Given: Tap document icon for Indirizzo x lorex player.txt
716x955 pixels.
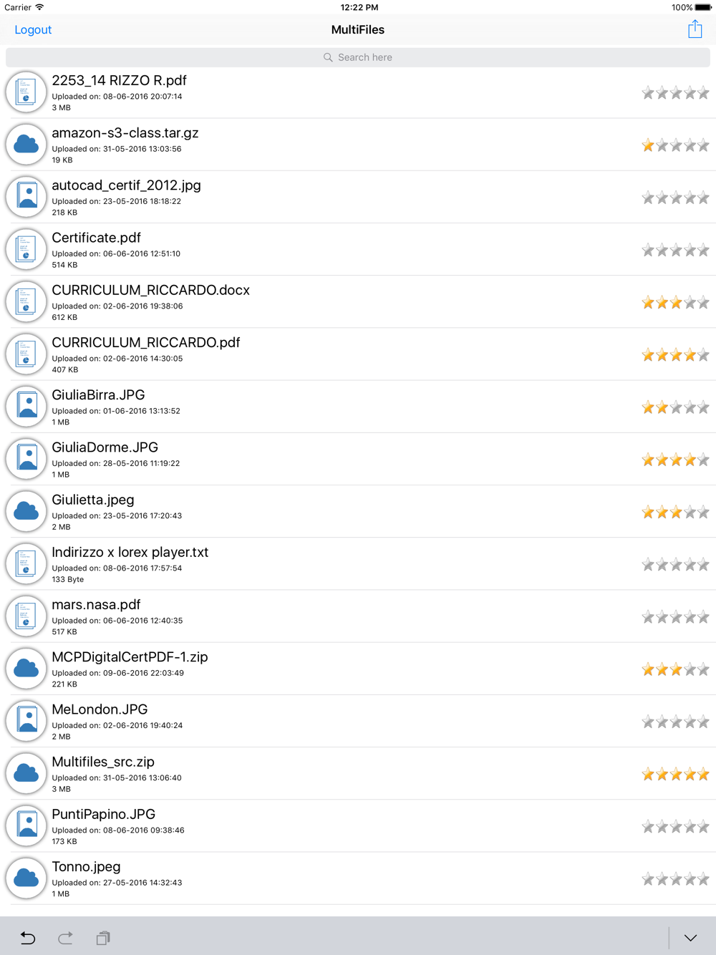Looking at the screenshot, I should point(26,563).
